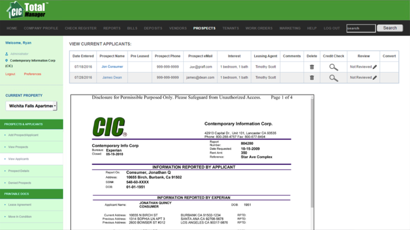Image resolution: width=410 pixels, height=230 pixels.
Task: Edit review status pencil for Jon Consumer
Action: coord(375,67)
